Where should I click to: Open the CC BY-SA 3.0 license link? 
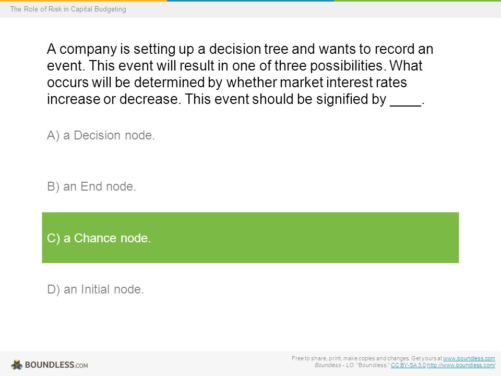click(x=408, y=365)
